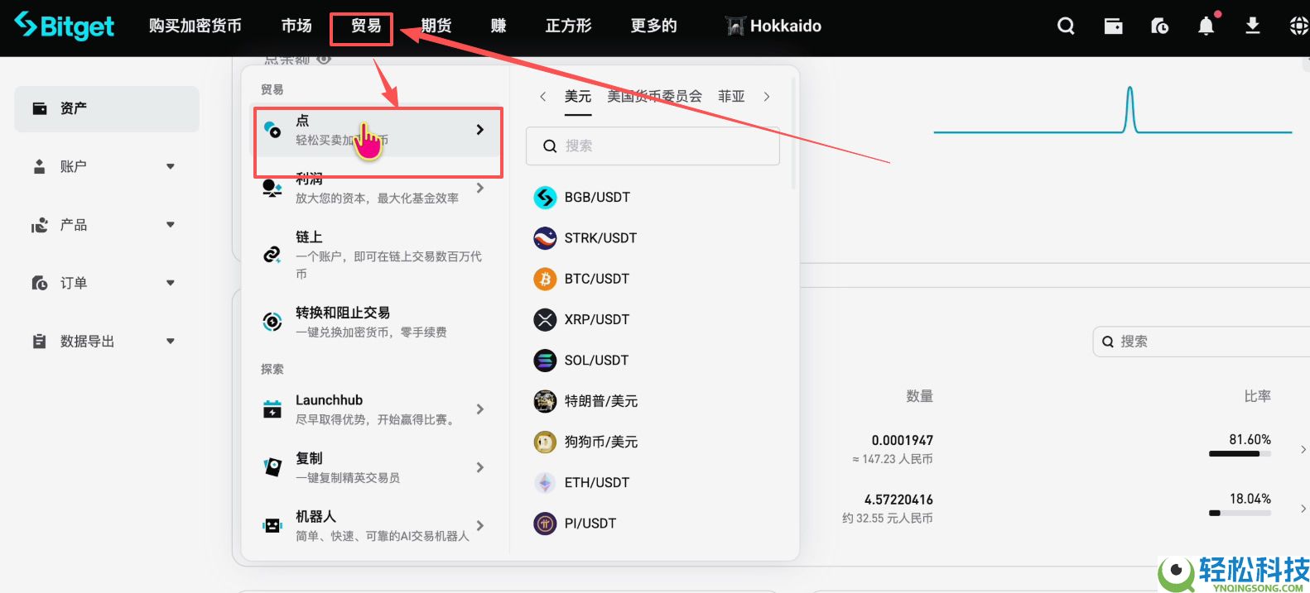Select BGB/USDT coin icon
Viewport: 1310px width, 593px height.
pos(545,197)
